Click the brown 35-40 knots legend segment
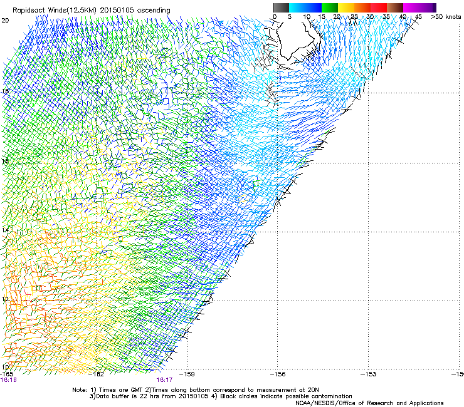Screen dimensions: 464x407 click(x=395, y=8)
